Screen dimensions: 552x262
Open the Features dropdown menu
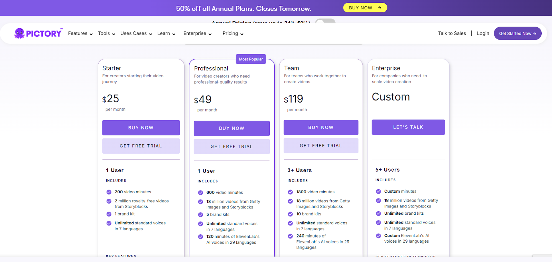click(80, 33)
